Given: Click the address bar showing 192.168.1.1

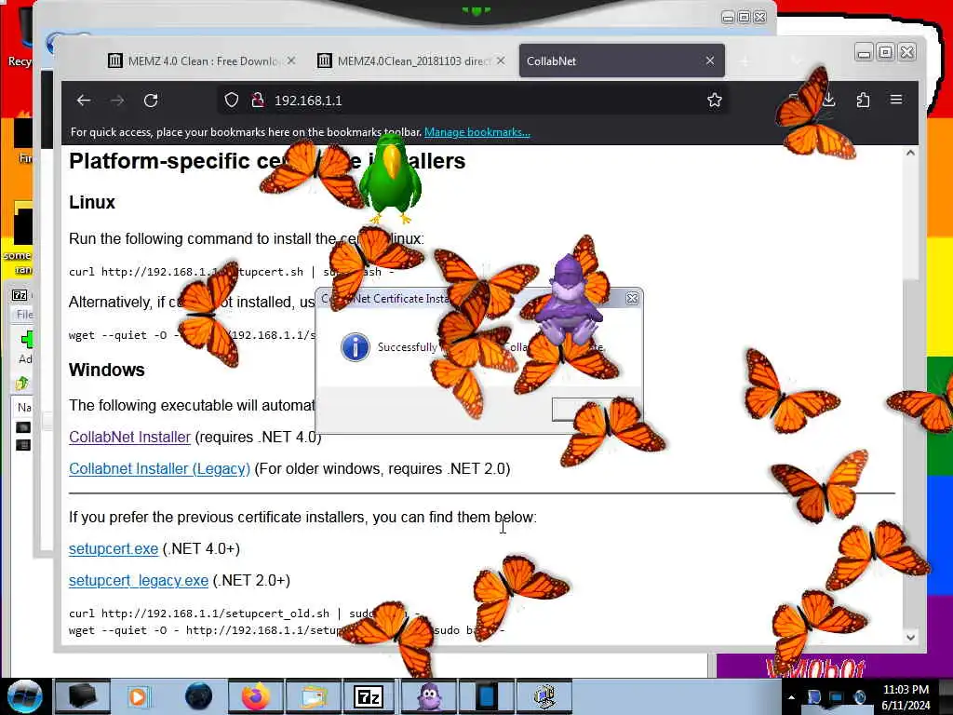Looking at the screenshot, I should pos(474,101).
